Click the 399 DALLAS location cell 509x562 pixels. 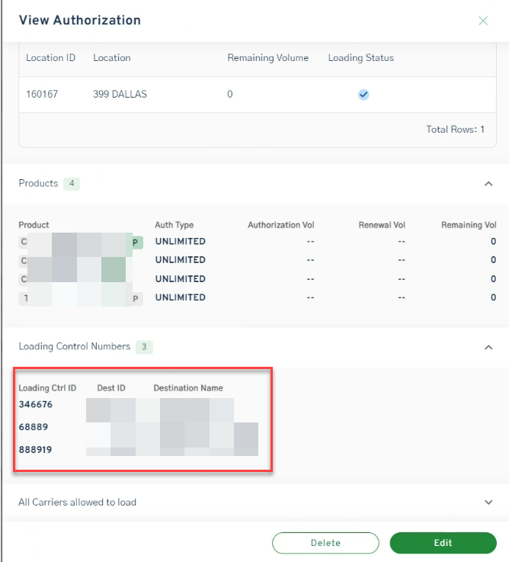[x=120, y=95]
